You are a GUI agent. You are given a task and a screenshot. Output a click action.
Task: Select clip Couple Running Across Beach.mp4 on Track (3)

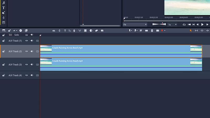click(121, 65)
